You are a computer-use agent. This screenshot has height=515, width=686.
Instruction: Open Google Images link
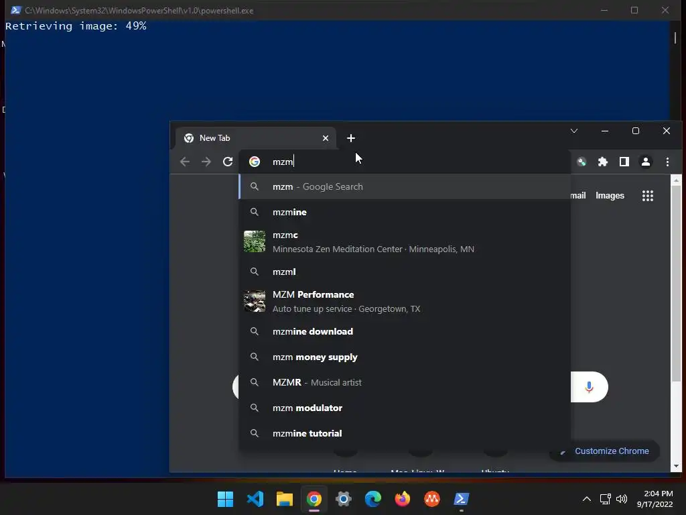[x=610, y=196]
